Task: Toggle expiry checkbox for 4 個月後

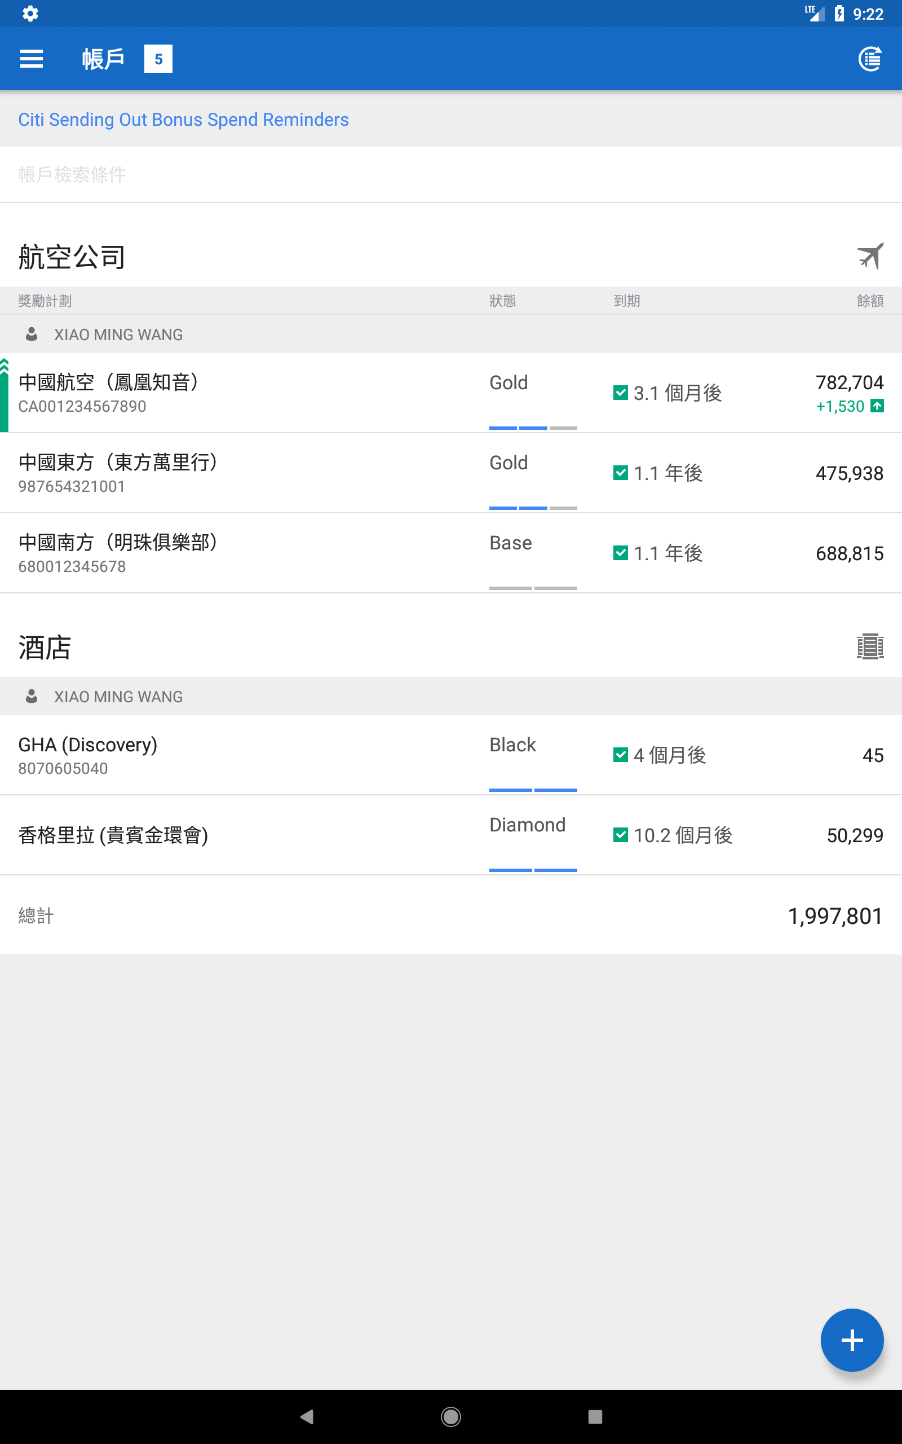Action: 621,755
